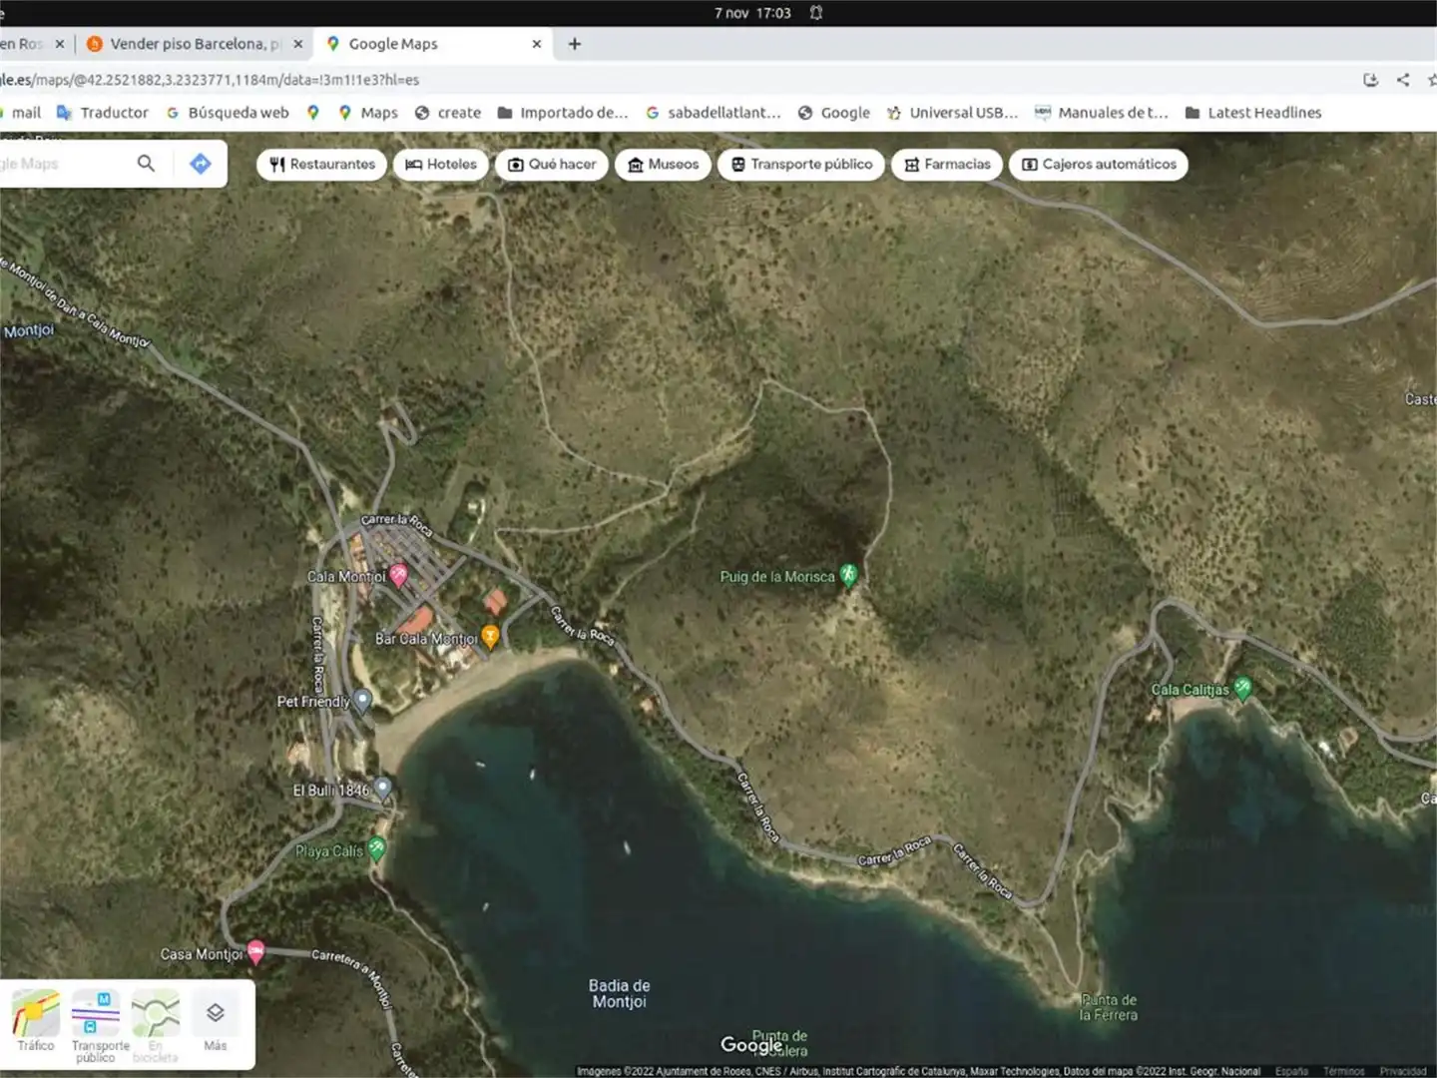Enable the Transporte público layer thumbnail
This screenshot has width=1437, height=1078.
[96, 1026]
